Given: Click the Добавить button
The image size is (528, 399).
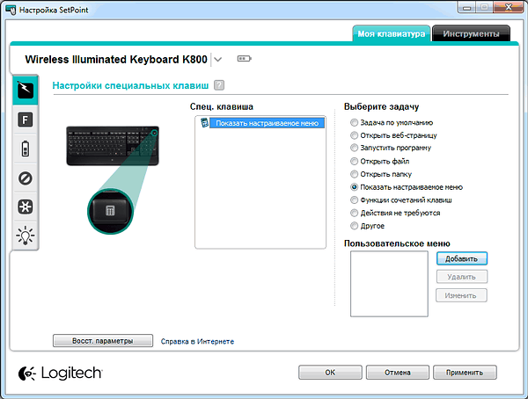Looking at the screenshot, I should click(x=462, y=258).
